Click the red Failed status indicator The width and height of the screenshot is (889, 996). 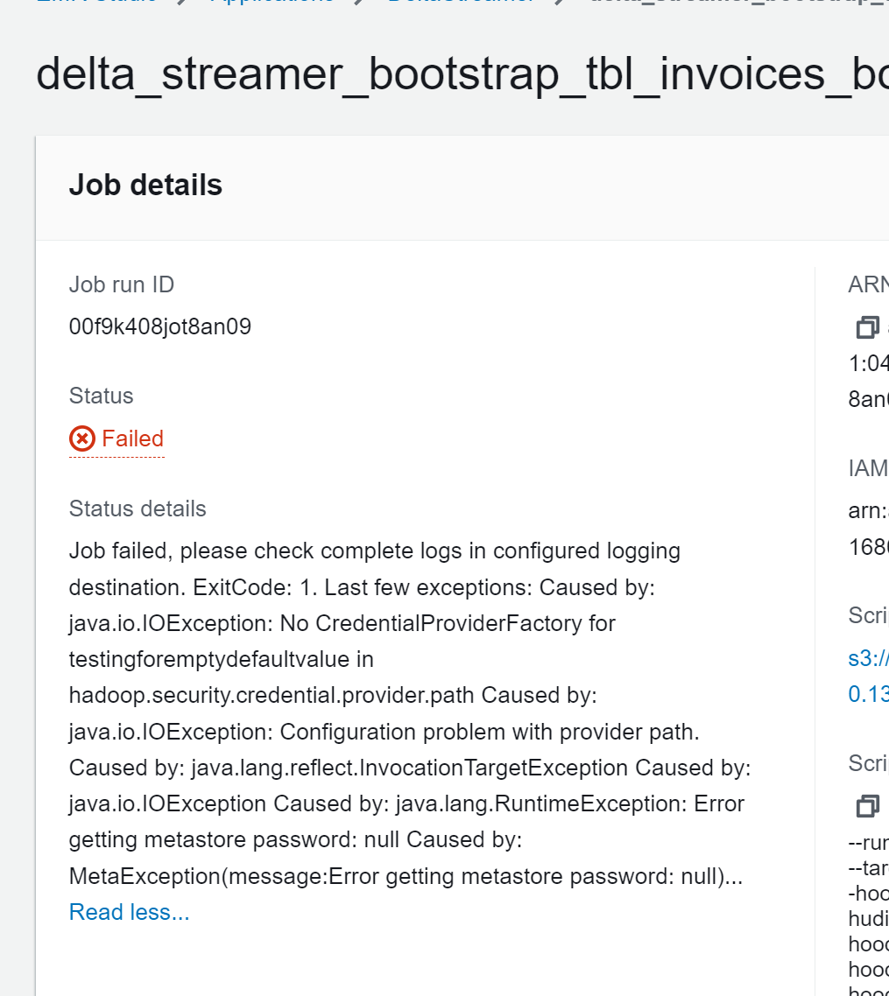(x=116, y=439)
